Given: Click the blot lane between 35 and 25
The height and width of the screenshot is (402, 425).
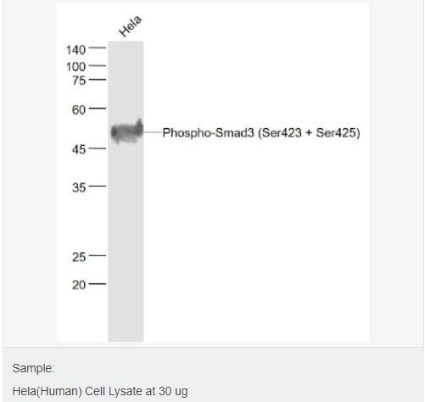Looking at the screenshot, I should pyautogui.click(x=126, y=221).
